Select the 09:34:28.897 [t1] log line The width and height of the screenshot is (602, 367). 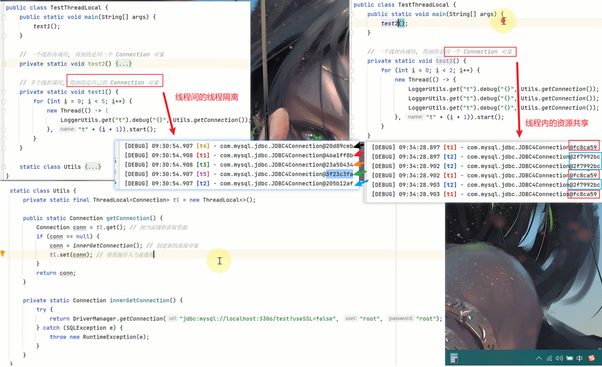tap(484, 148)
